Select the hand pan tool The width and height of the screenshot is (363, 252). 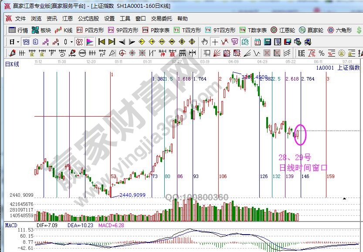(204, 42)
